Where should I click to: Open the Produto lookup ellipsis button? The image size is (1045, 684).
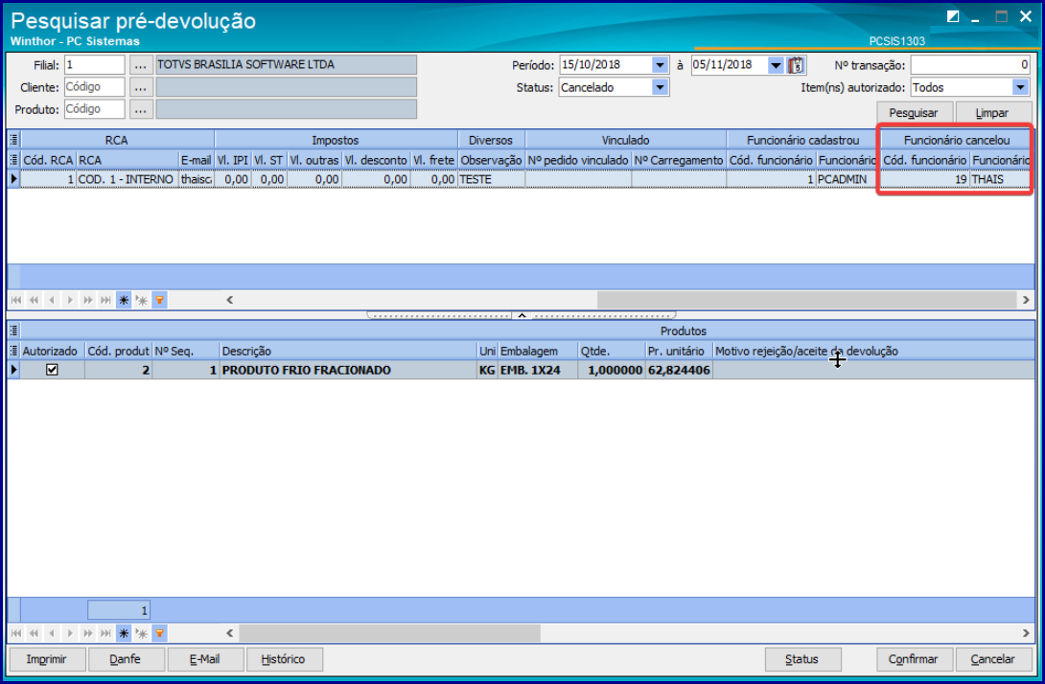pos(141,109)
